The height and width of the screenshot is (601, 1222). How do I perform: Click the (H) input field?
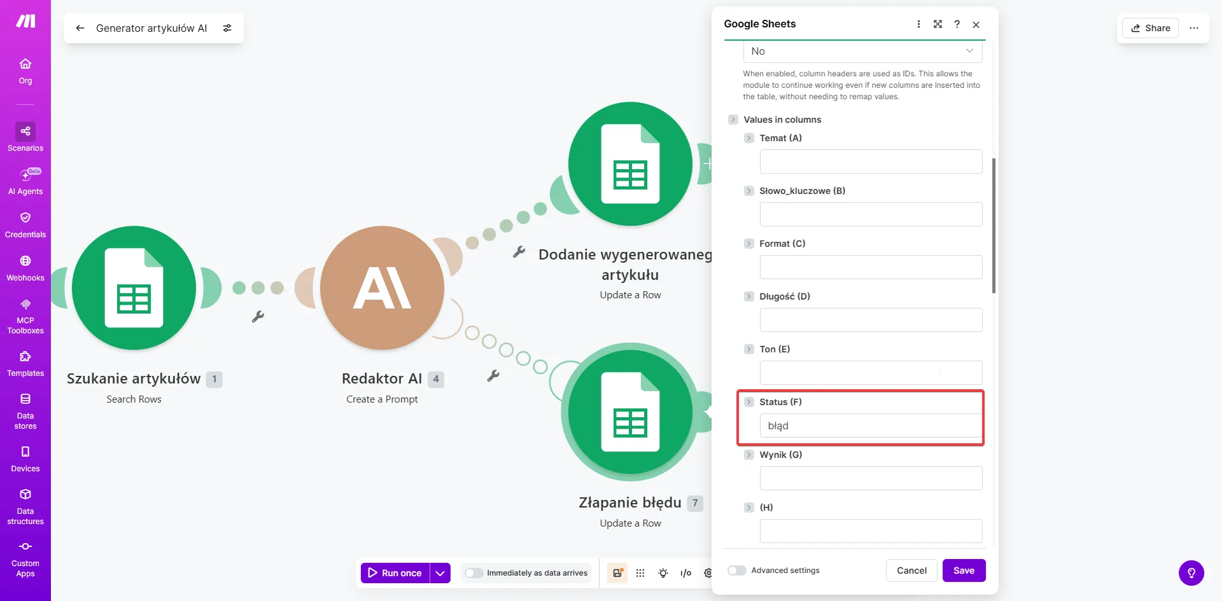(x=871, y=531)
